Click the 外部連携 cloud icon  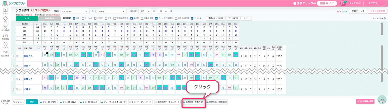click(x=5, y=36)
